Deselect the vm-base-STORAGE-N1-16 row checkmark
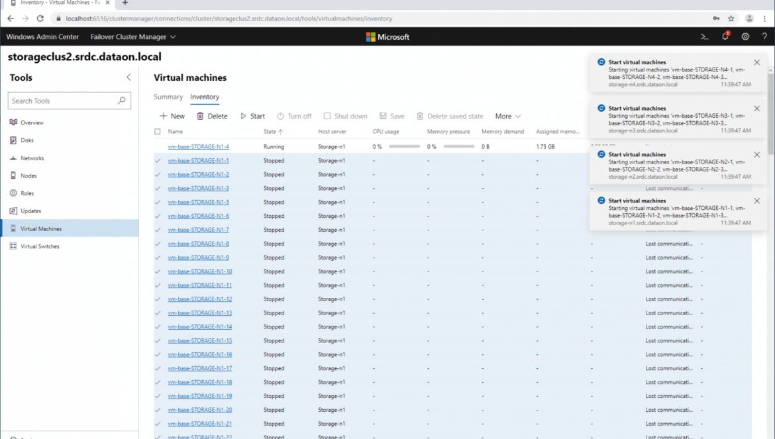Image resolution: width=775 pixels, height=439 pixels. click(x=158, y=354)
